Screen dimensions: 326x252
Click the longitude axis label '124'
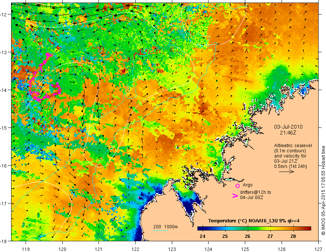[209, 249]
